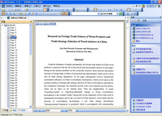Go to the first page via toolbar
The image size is (162, 116).
point(52,10)
